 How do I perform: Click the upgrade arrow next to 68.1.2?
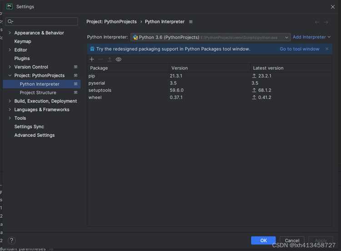tap(254, 90)
